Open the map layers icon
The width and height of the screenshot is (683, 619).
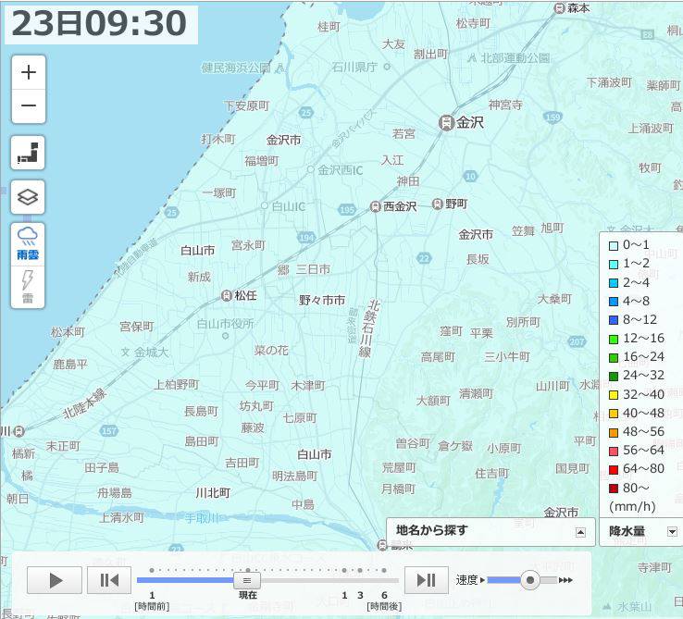click(28, 197)
